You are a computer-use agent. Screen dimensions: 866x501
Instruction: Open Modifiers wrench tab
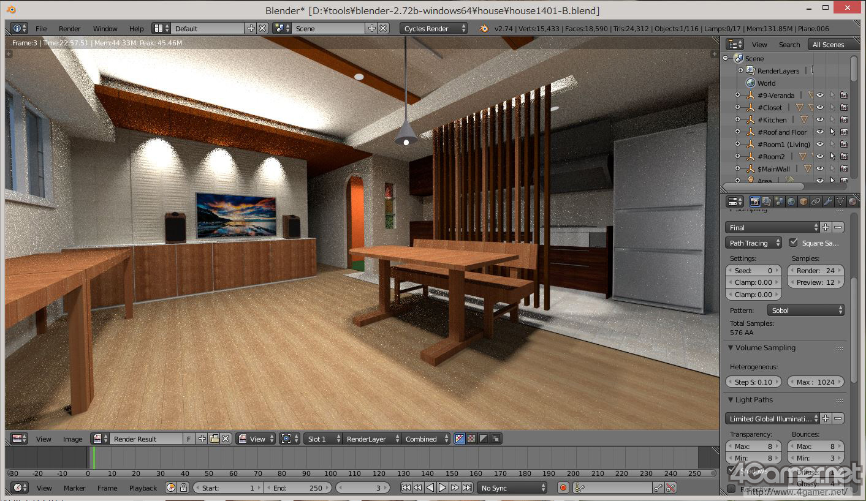click(828, 202)
